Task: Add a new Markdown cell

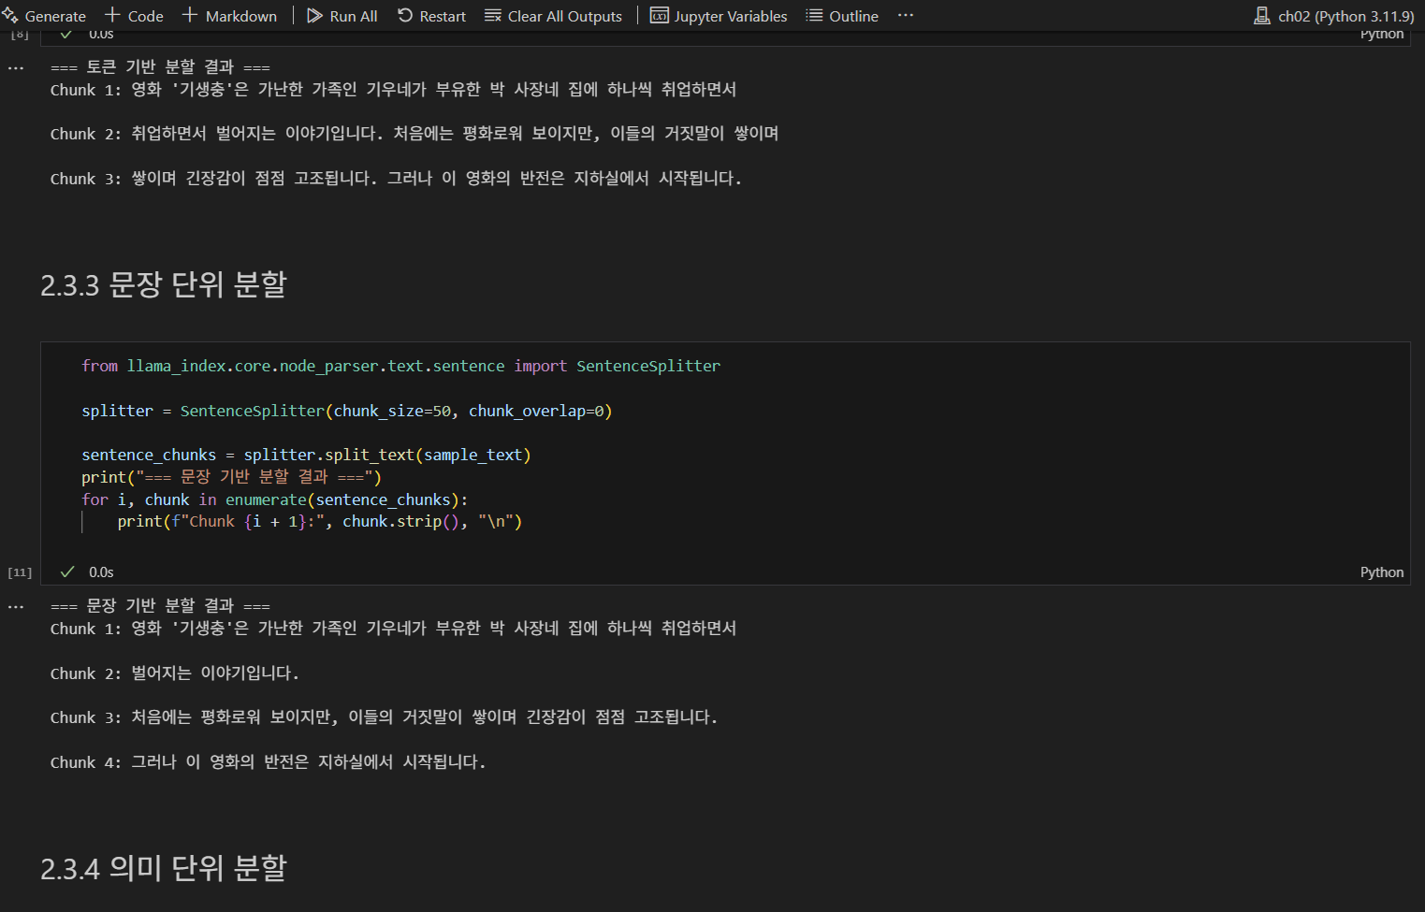Action: pyautogui.click(x=229, y=16)
